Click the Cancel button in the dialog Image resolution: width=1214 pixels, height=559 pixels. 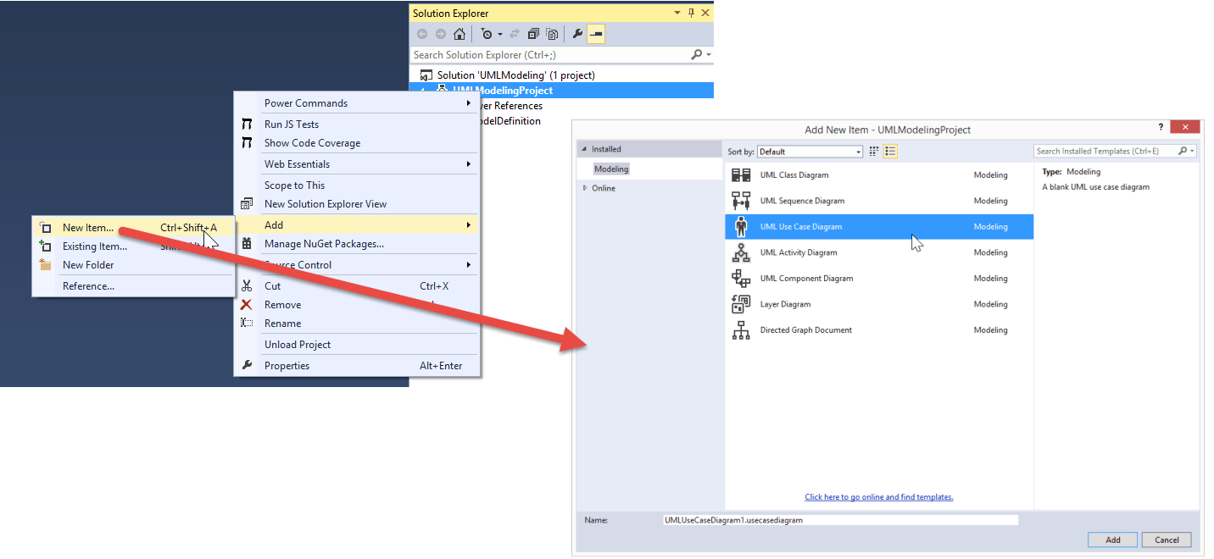pyautogui.click(x=1167, y=540)
